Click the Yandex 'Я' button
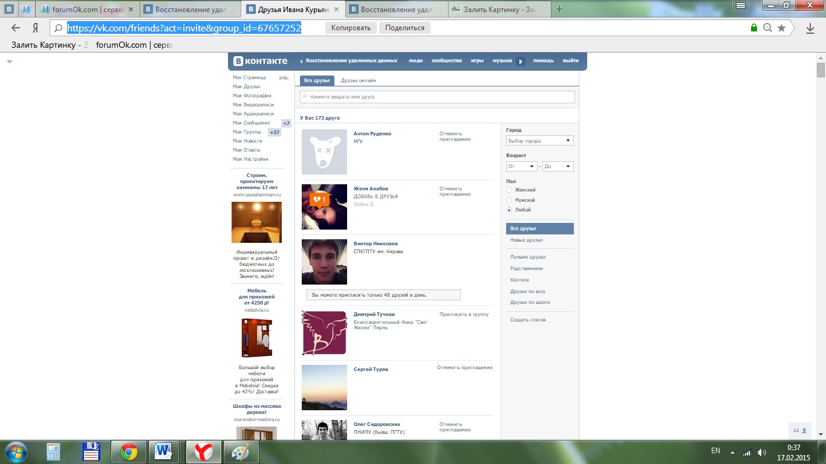Viewport: 826px width, 464px height. coord(36,28)
